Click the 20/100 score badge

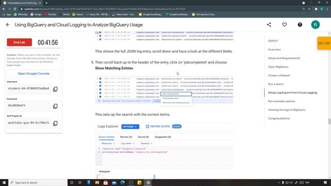[324, 43]
